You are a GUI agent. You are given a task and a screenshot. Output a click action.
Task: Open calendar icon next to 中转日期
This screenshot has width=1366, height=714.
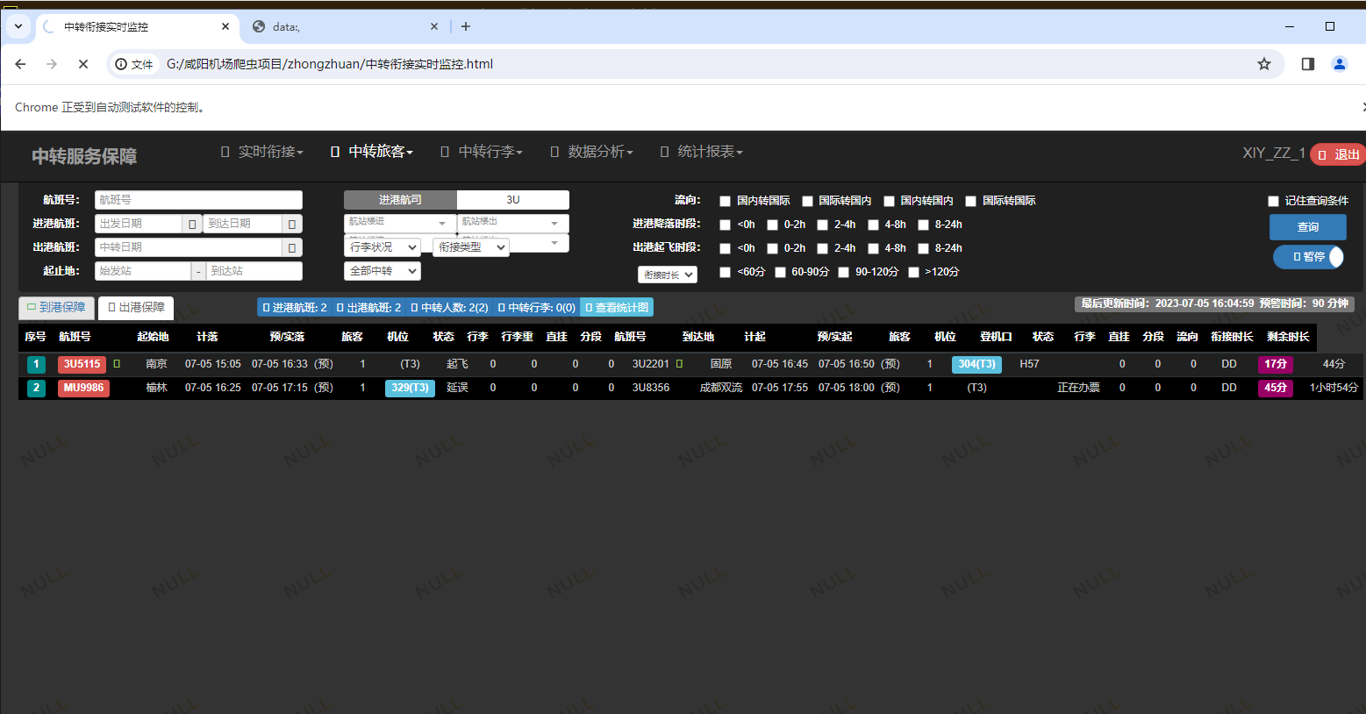pos(292,247)
